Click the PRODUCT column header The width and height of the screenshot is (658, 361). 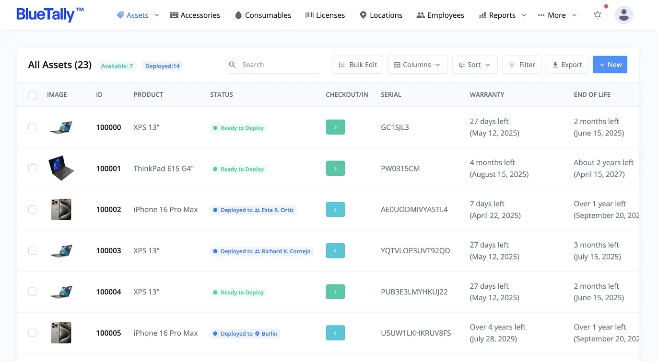click(148, 95)
